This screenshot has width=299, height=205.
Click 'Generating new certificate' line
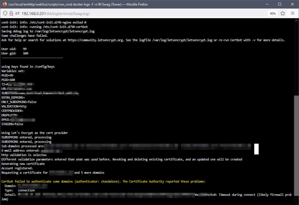pyautogui.click(x=23, y=164)
